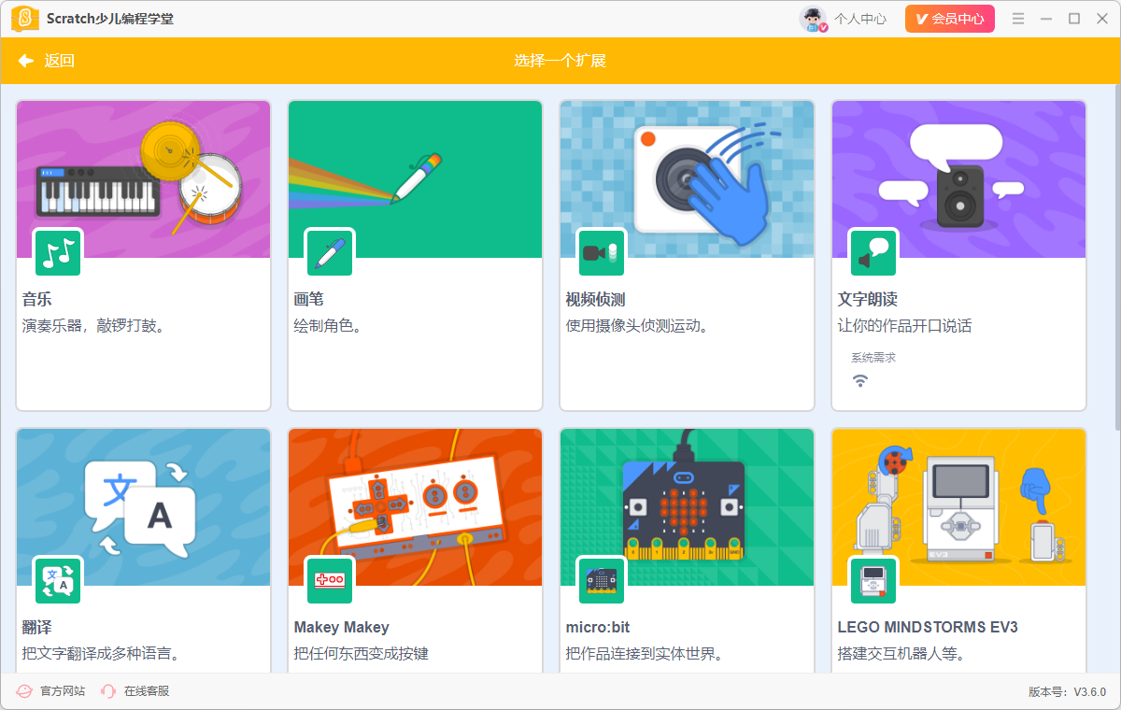Click the 系统需求 label
This screenshot has width=1121, height=710.
click(x=873, y=358)
